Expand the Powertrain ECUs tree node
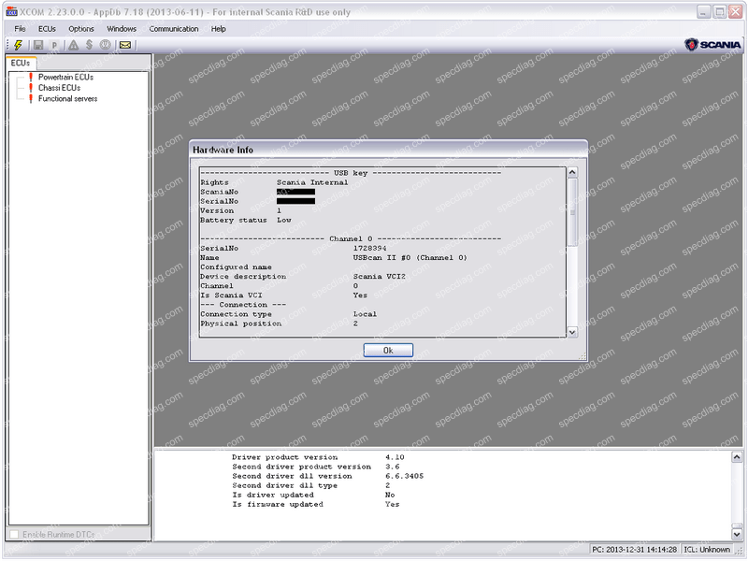748x561 pixels. pos(65,78)
